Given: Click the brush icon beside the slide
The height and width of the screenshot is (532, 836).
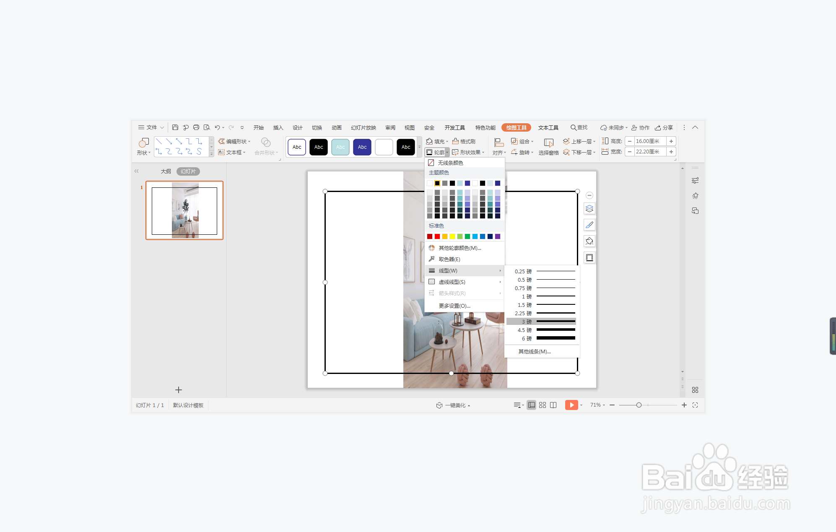Looking at the screenshot, I should pos(589,225).
